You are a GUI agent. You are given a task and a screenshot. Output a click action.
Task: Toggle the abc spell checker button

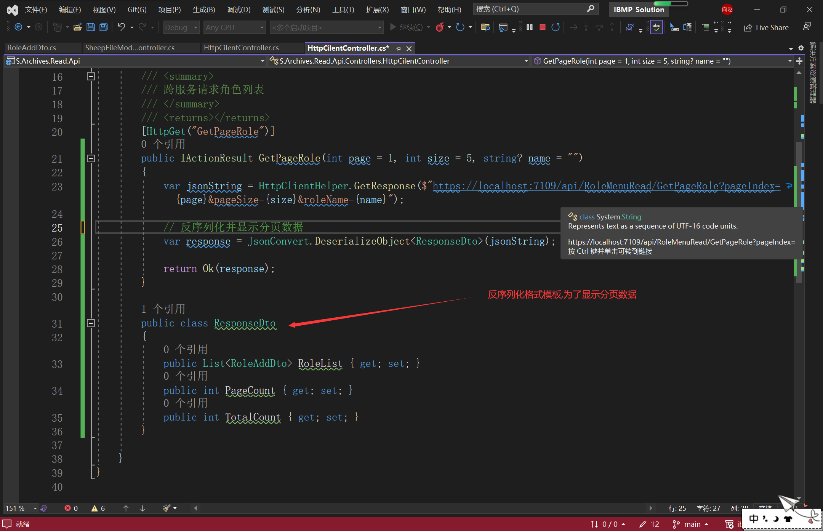(x=656, y=27)
